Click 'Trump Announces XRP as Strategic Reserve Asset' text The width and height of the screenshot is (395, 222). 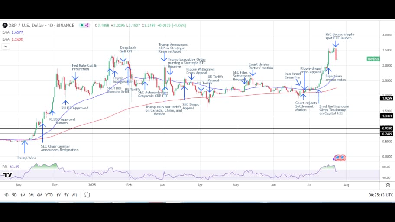coord(173,48)
